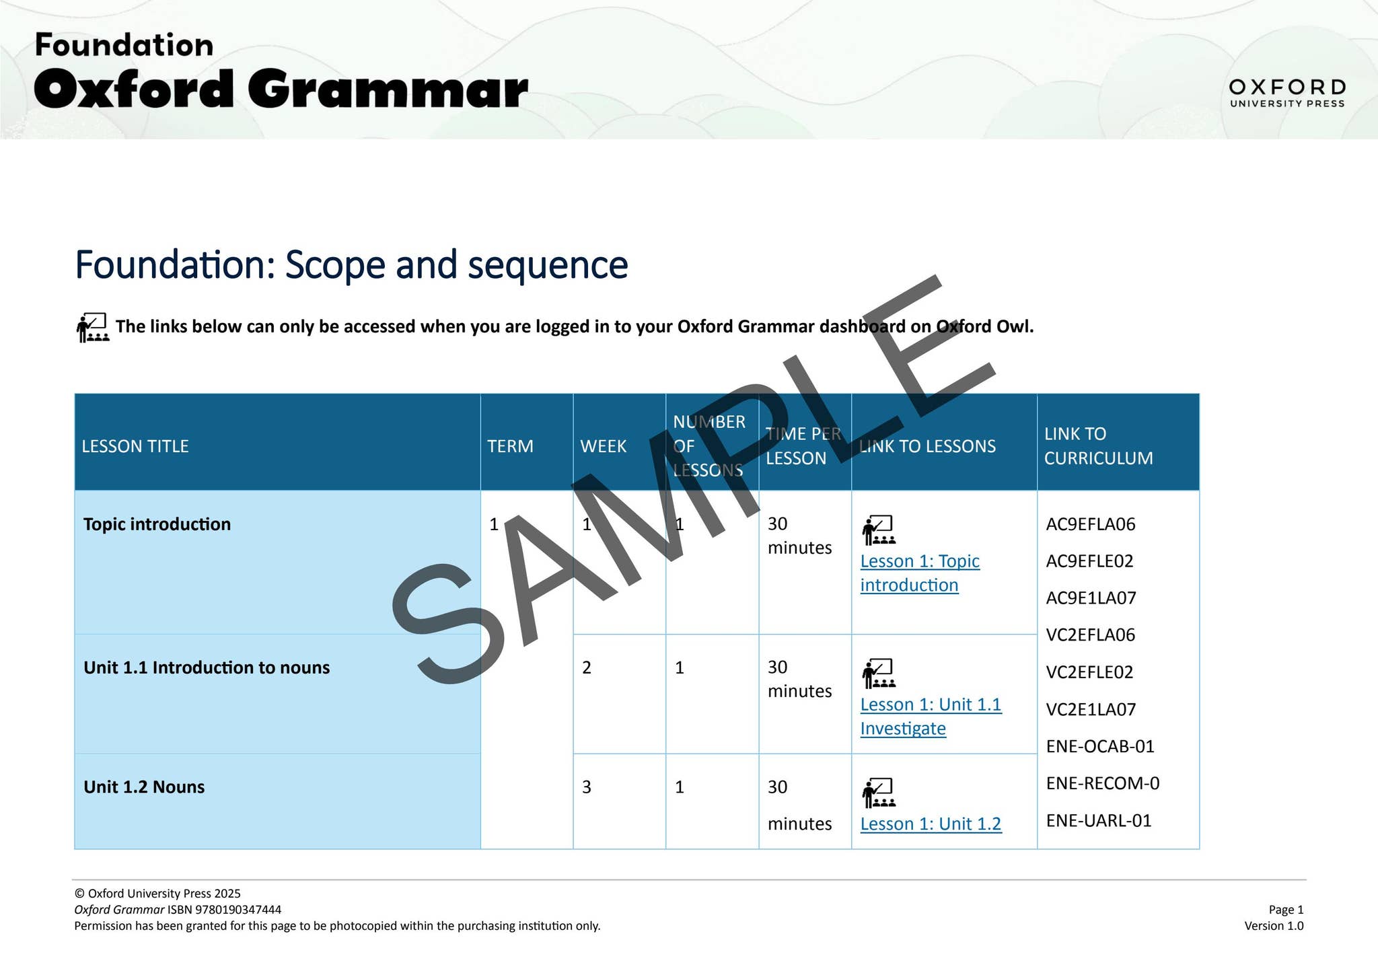Select the LESSON TITLE column header

[x=135, y=446]
